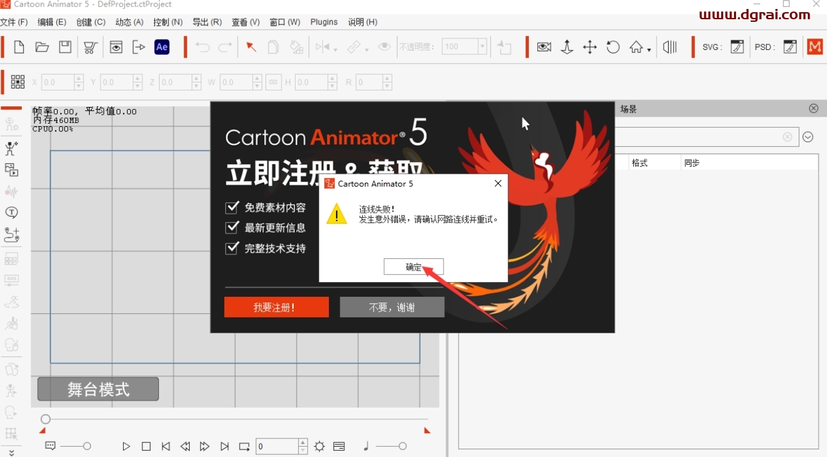Open the 不透明度 opacity dropdown
This screenshot has height=457, width=827.
(x=482, y=47)
